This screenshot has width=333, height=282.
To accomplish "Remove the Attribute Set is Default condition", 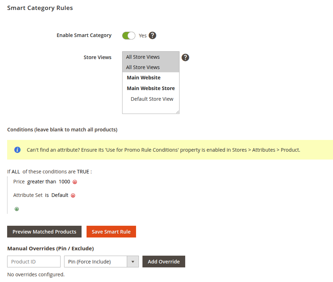I will coord(73,195).
